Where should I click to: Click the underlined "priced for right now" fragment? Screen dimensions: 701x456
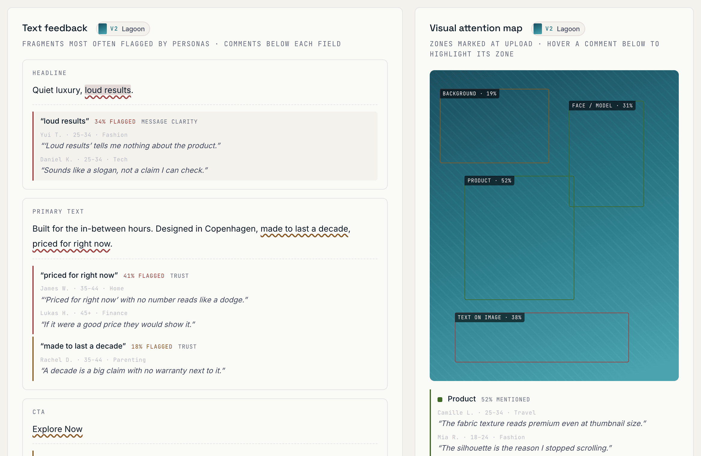[71, 244]
